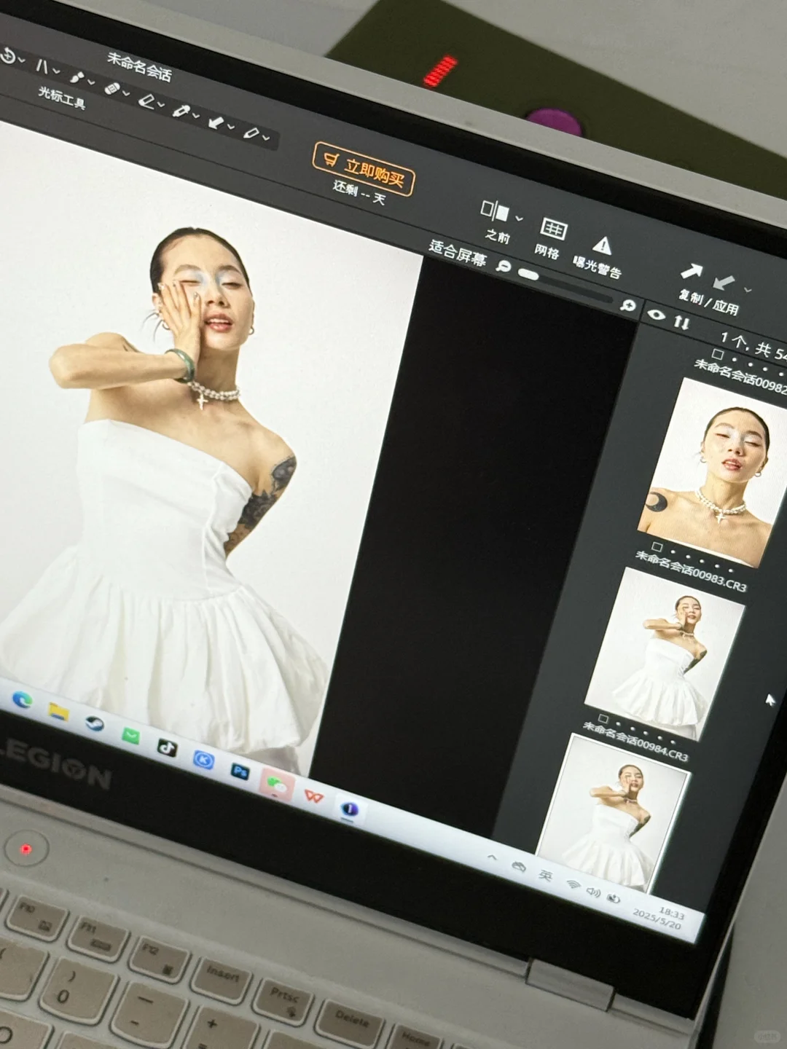This screenshot has width=787, height=1049.
Task: Click the zoom out magnifier icon
Action: click(502, 266)
